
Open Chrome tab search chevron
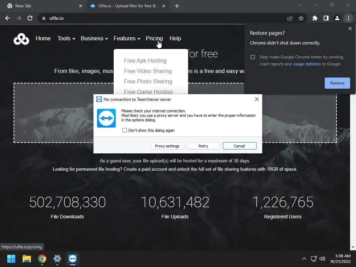pyautogui.click(x=300, y=5)
